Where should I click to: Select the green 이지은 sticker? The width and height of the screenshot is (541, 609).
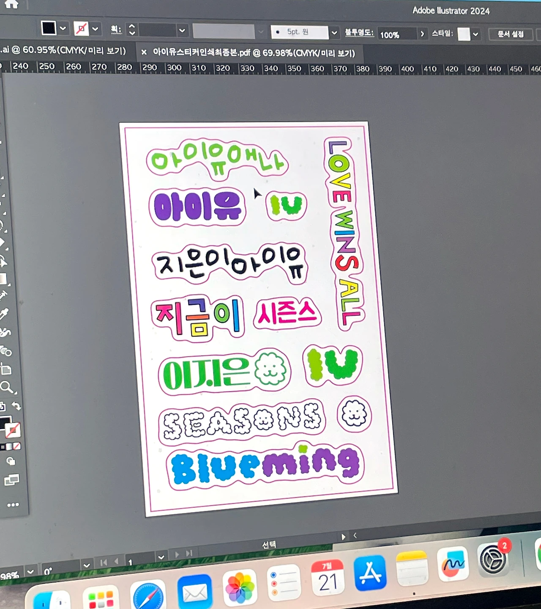tap(224, 371)
